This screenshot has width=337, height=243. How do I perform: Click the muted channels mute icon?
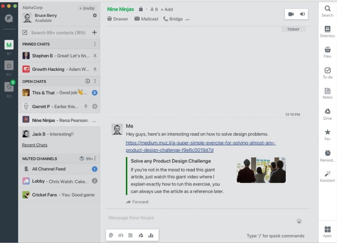(82, 159)
